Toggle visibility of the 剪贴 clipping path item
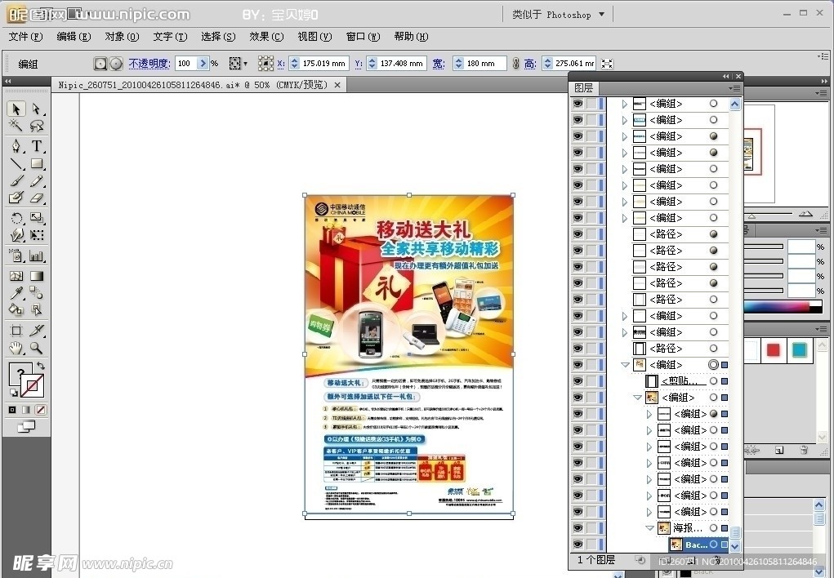 (578, 381)
